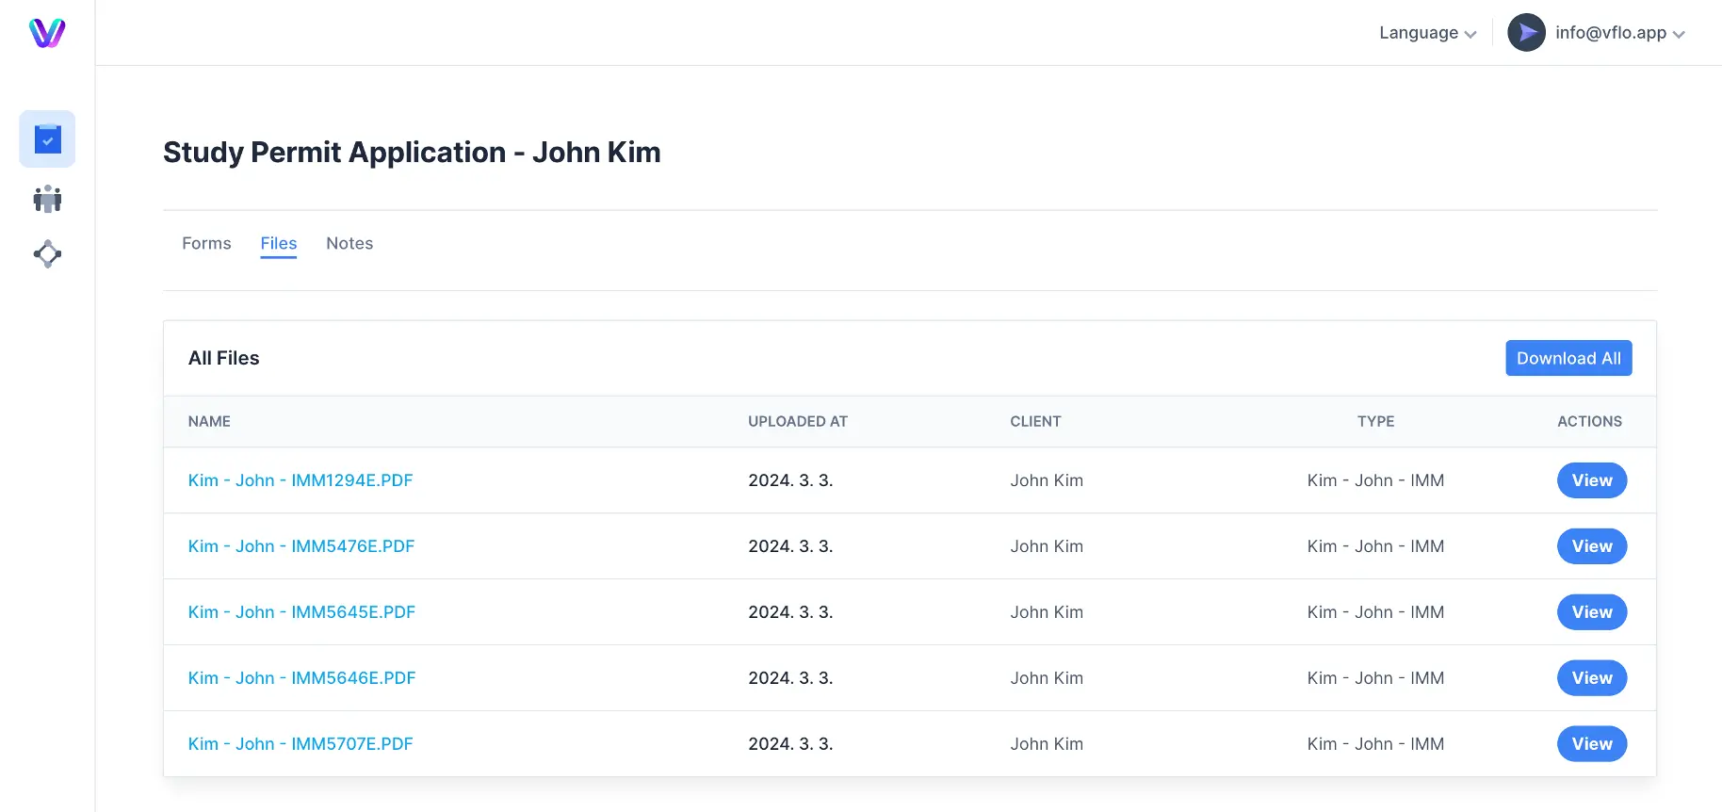Open the workflow diamond sidebar icon
Screen dimensions: 1722x812
click(47, 254)
